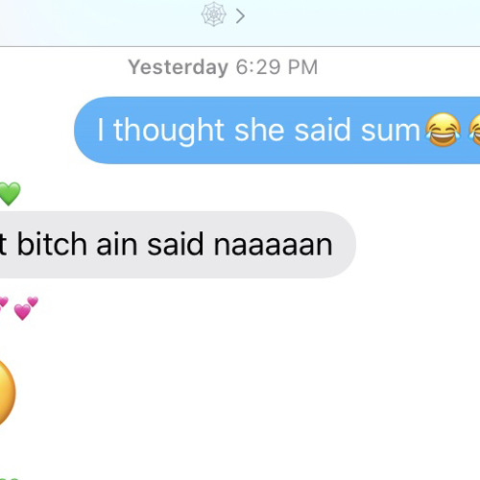Click the "Yesterday" date label
480x480 pixels.
179,67
